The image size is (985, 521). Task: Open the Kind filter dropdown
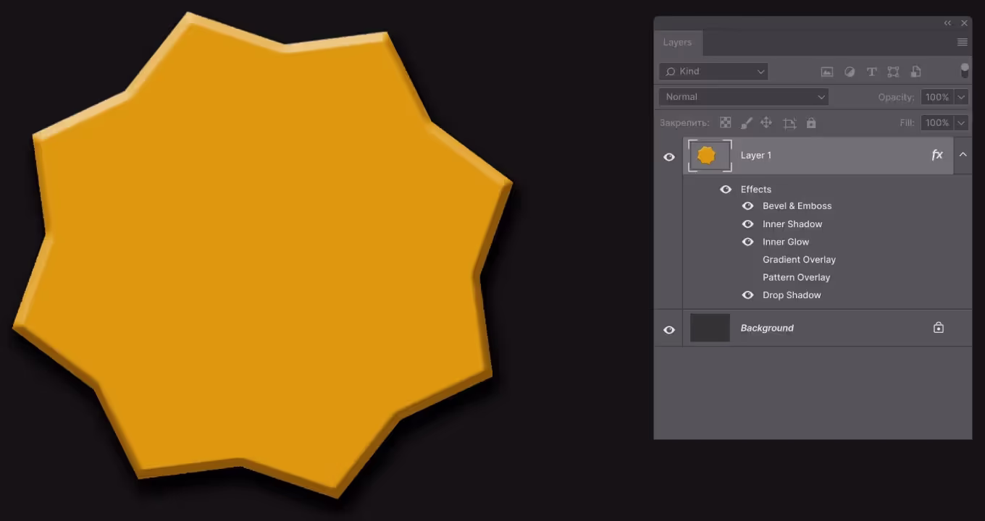point(713,72)
